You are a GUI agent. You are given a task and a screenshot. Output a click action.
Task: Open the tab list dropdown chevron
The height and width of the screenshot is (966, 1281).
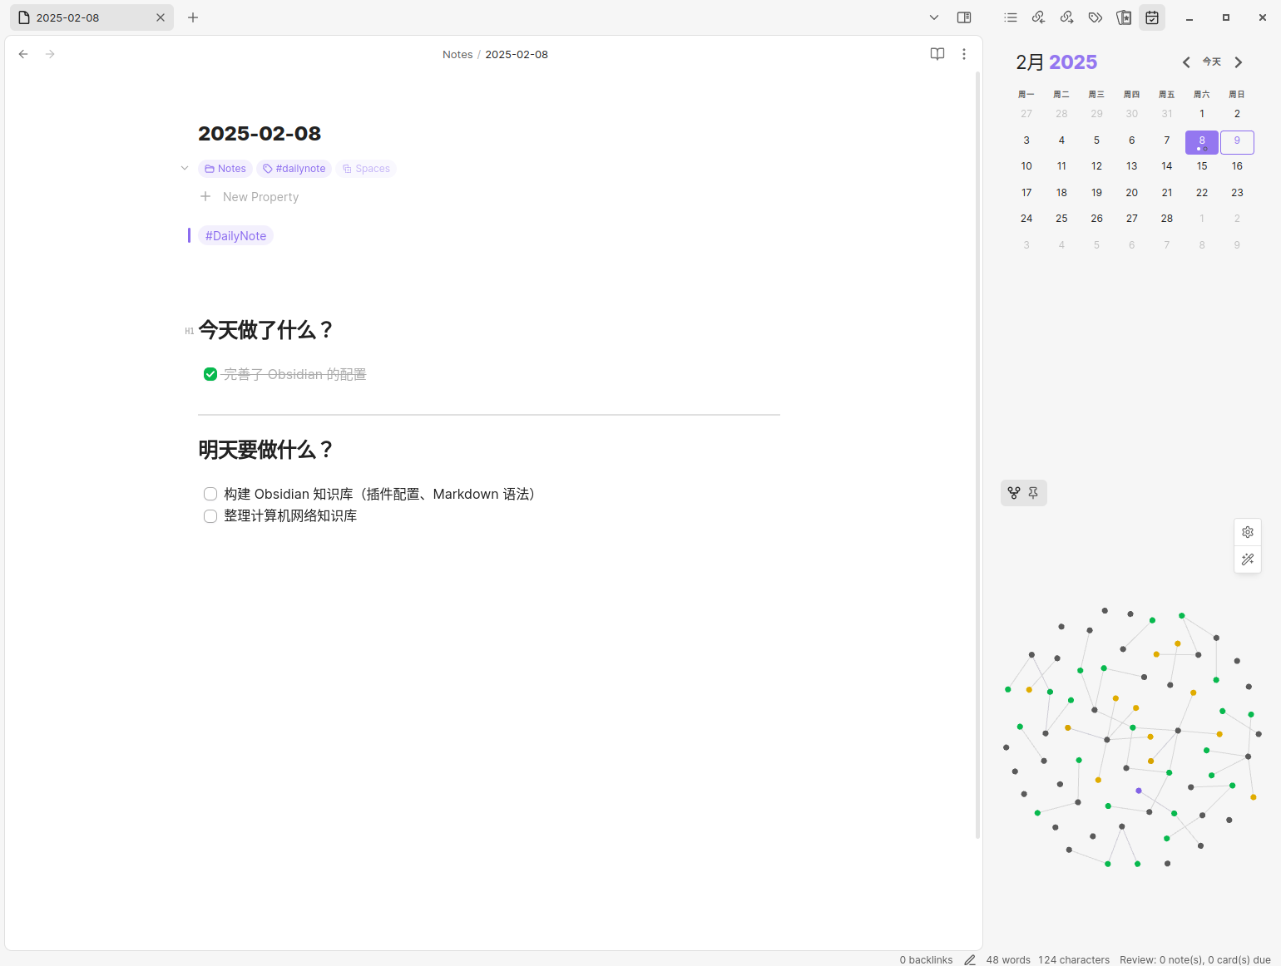point(934,17)
